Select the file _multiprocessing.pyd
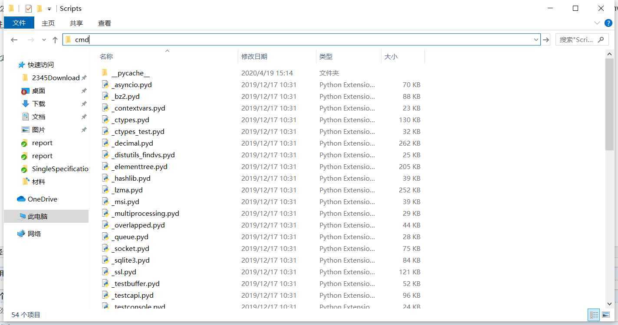This screenshot has width=618, height=325. click(145, 213)
